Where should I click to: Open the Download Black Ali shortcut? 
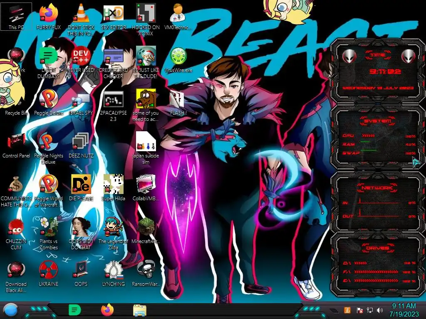click(16, 277)
